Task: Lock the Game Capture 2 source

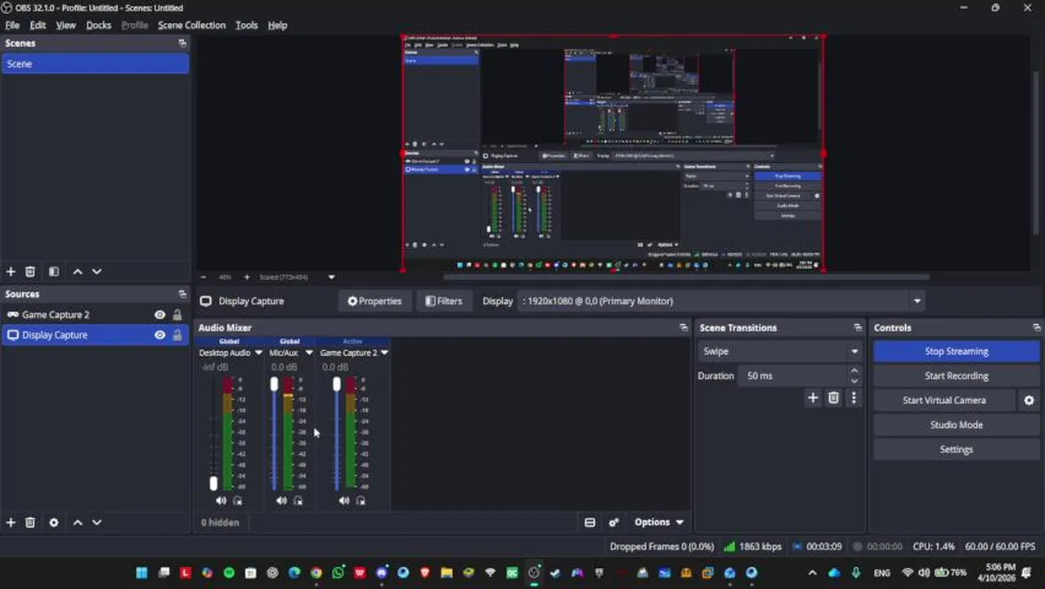Action: pos(177,315)
